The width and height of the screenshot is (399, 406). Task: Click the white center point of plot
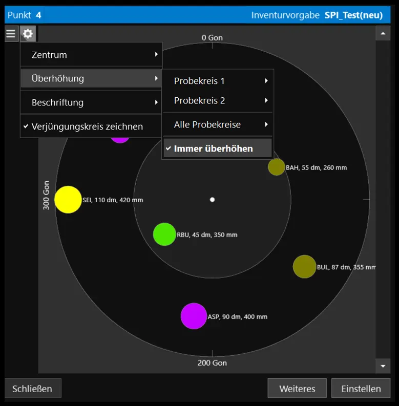pos(213,200)
